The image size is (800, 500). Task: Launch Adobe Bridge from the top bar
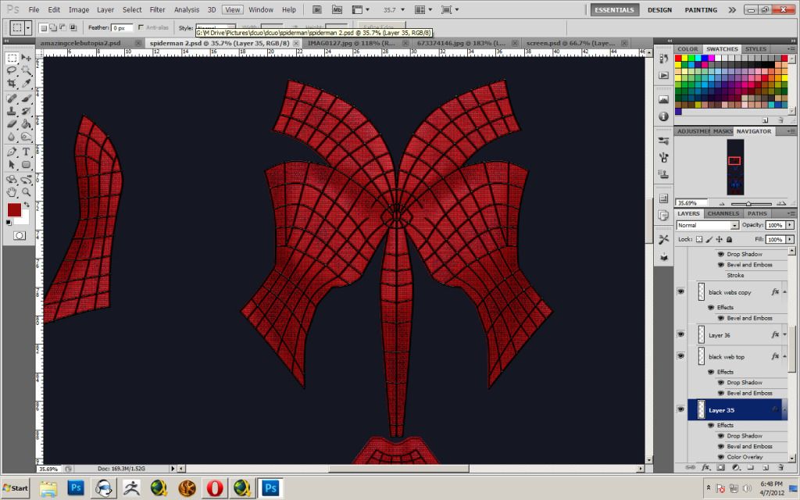[317, 9]
